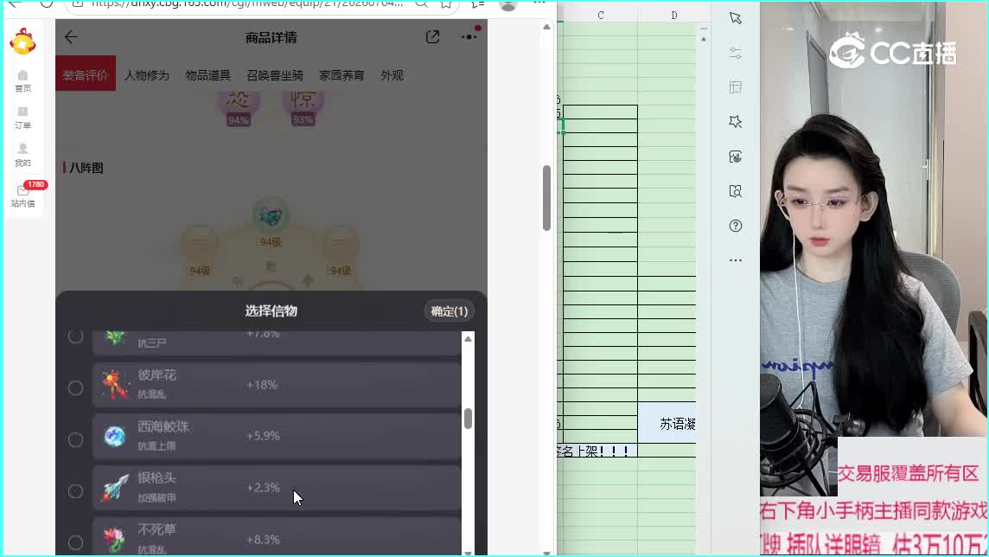
Task: Select the 不死草 radio button
Action: pos(76,542)
